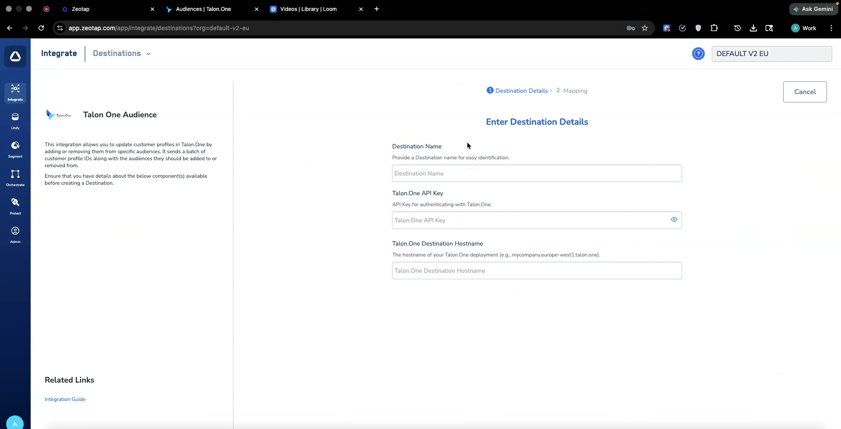Open a new browser tab
The image size is (841, 429).
pyautogui.click(x=377, y=9)
